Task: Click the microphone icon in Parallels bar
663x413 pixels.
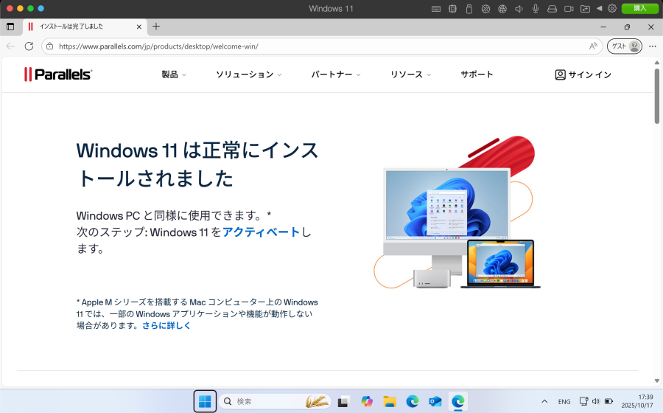Action: 536,8
